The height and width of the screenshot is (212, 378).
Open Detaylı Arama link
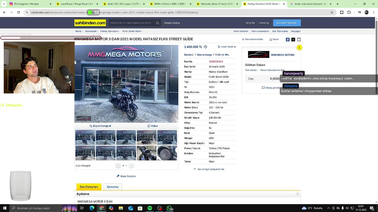tap(172, 23)
